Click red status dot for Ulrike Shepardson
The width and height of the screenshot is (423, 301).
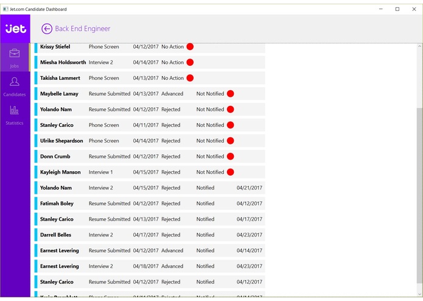(x=231, y=141)
